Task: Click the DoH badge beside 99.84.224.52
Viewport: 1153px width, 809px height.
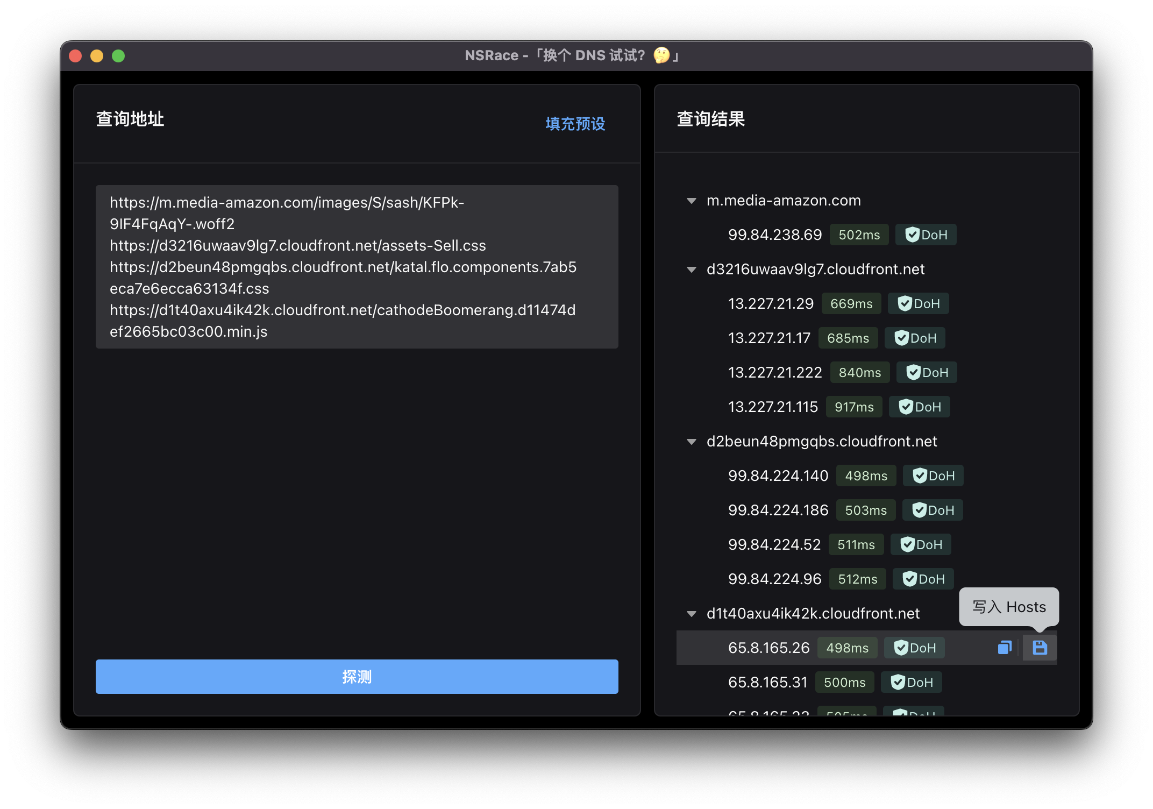Action: coord(921,544)
